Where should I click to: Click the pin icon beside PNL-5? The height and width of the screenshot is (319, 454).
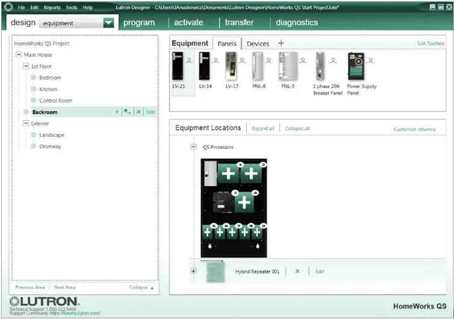click(303, 61)
